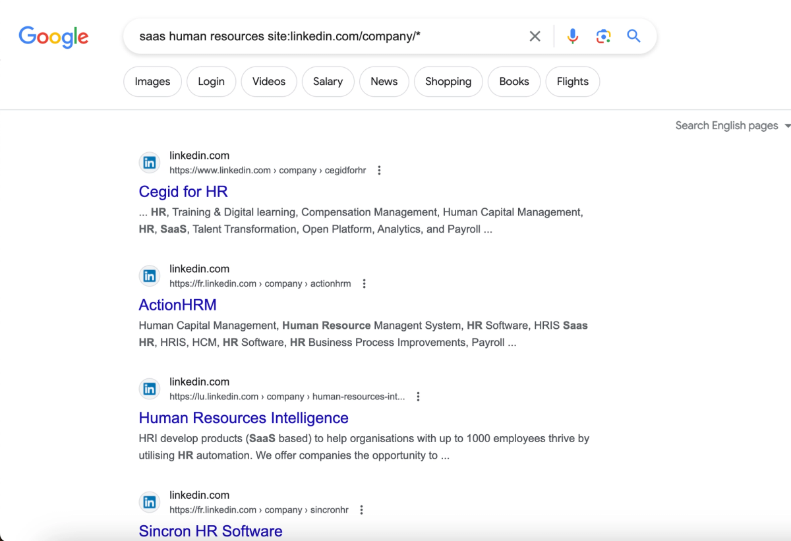Open the Sincron HR Software link
Viewport: 791px width, 541px height.
(211, 531)
